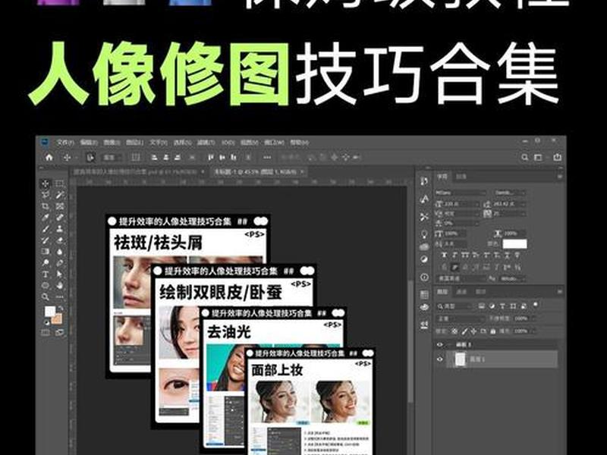Select the Magic Wand tool

(x=60, y=195)
